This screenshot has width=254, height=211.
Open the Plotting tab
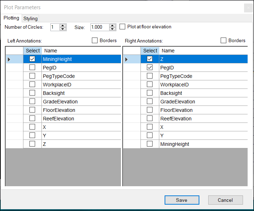(x=11, y=18)
